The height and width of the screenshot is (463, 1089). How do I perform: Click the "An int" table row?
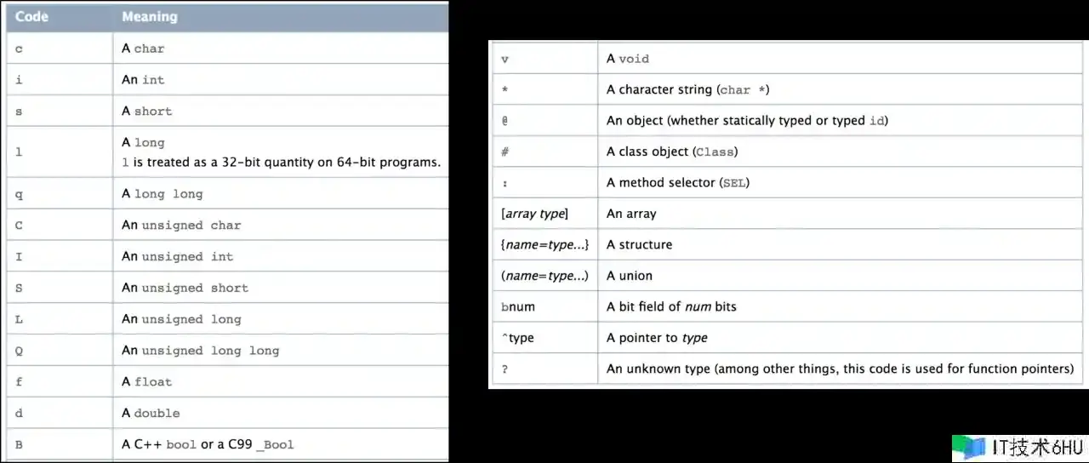[x=143, y=80]
